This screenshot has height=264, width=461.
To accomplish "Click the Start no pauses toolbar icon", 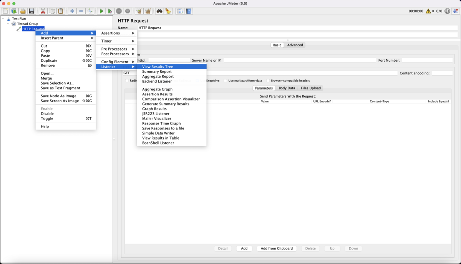I will point(110,11).
